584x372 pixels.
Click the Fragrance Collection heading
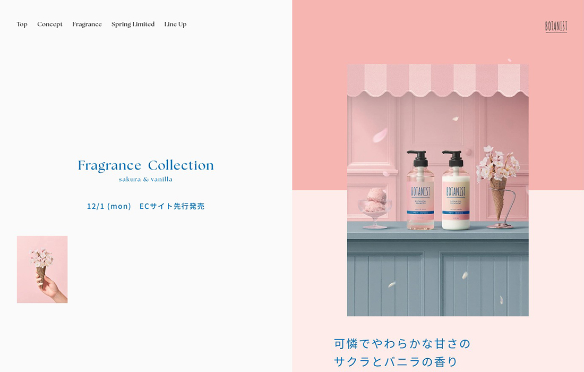pyautogui.click(x=145, y=165)
